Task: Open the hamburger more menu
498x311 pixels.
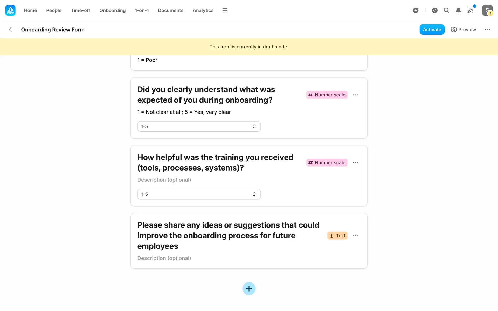Action: tap(225, 10)
